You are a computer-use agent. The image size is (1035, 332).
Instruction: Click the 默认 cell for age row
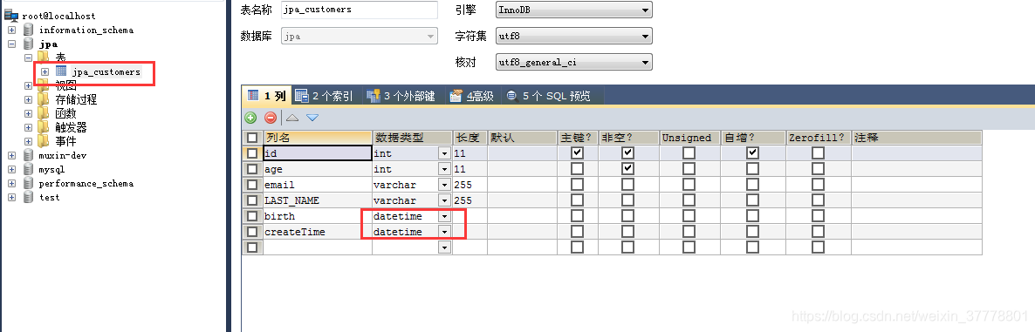tap(523, 169)
